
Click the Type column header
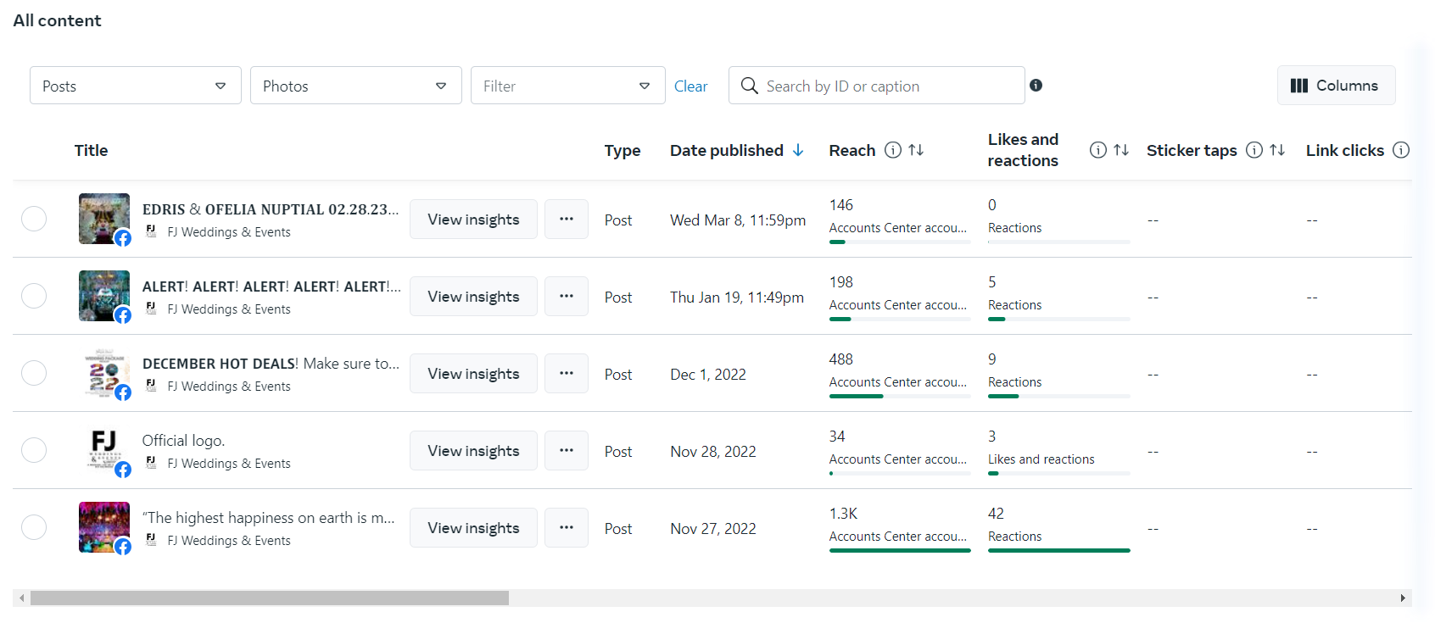(623, 151)
